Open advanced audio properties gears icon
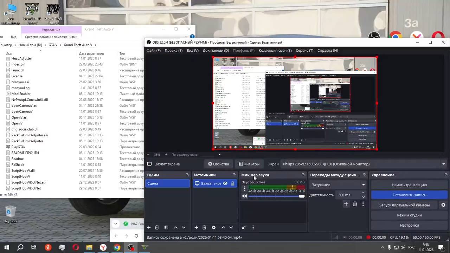The image size is (450, 253). point(243,228)
